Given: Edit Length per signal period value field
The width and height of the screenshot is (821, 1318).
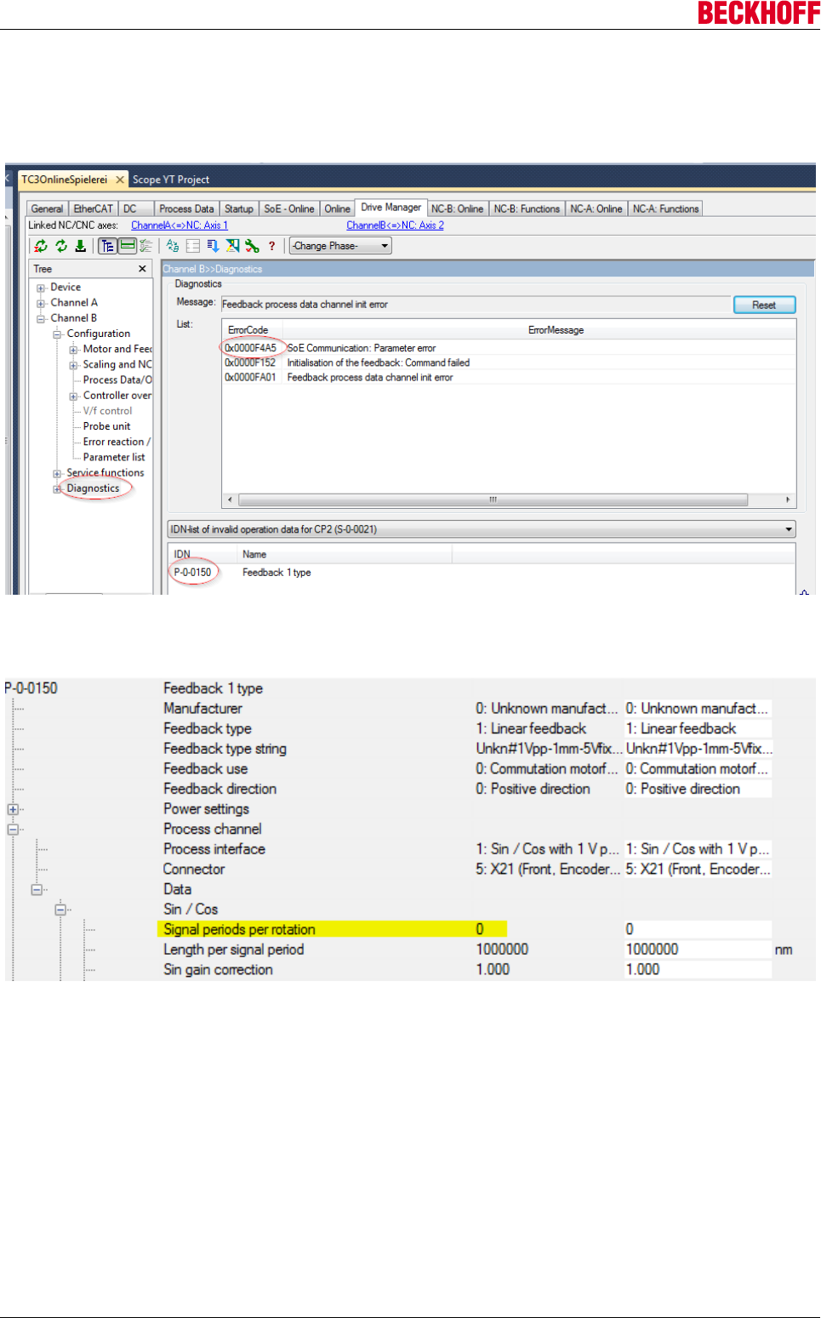Looking at the screenshot, I should 698,950.
